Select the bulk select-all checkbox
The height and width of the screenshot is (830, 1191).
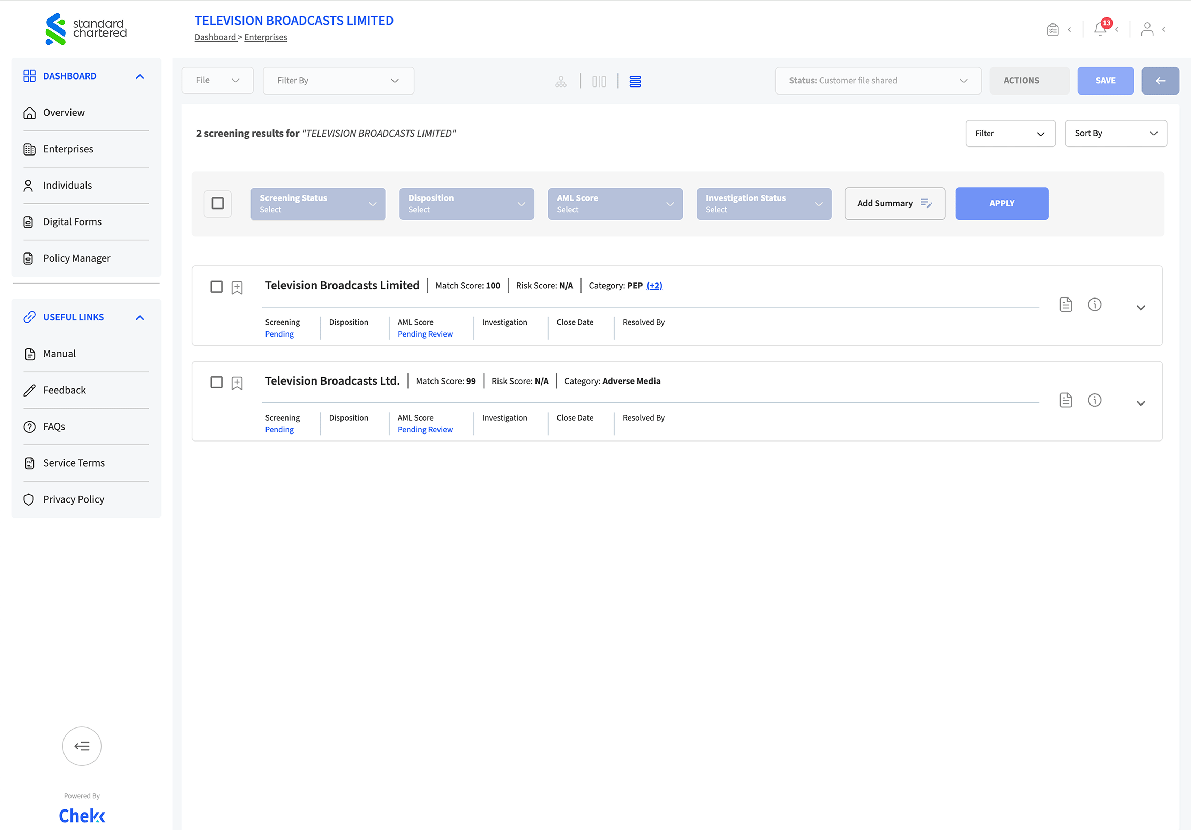click(218, 203)
